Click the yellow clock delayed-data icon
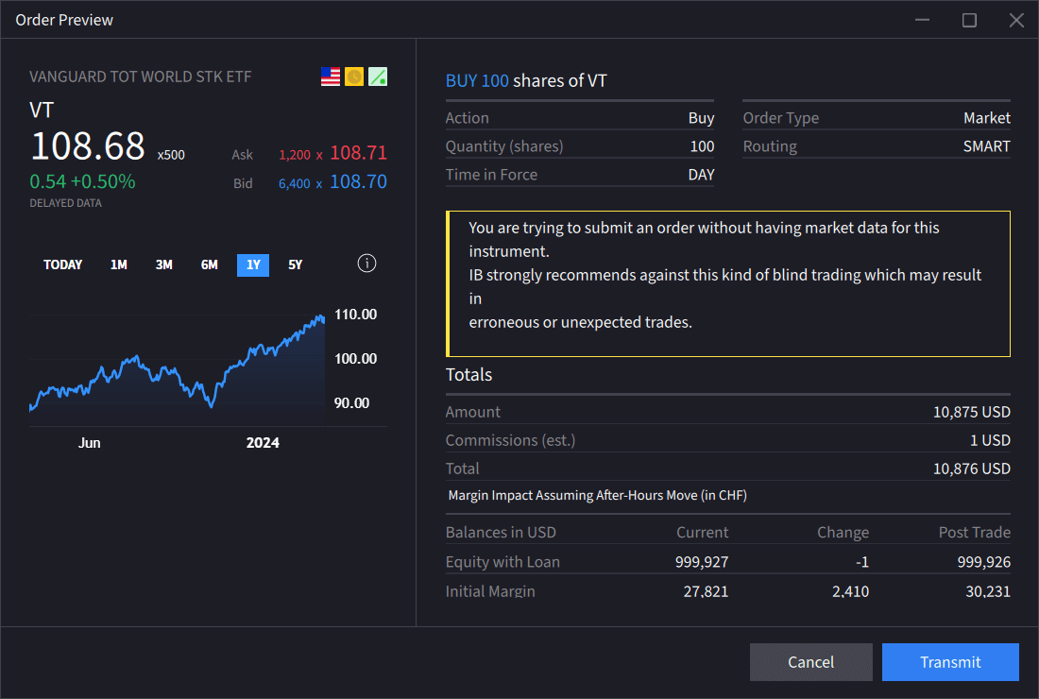Image resolution: width=1039 pixels, height=699 pixels. click(x=354, y=77)
